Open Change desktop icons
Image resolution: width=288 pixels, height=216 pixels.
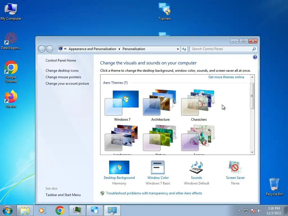tap(62, 71)
